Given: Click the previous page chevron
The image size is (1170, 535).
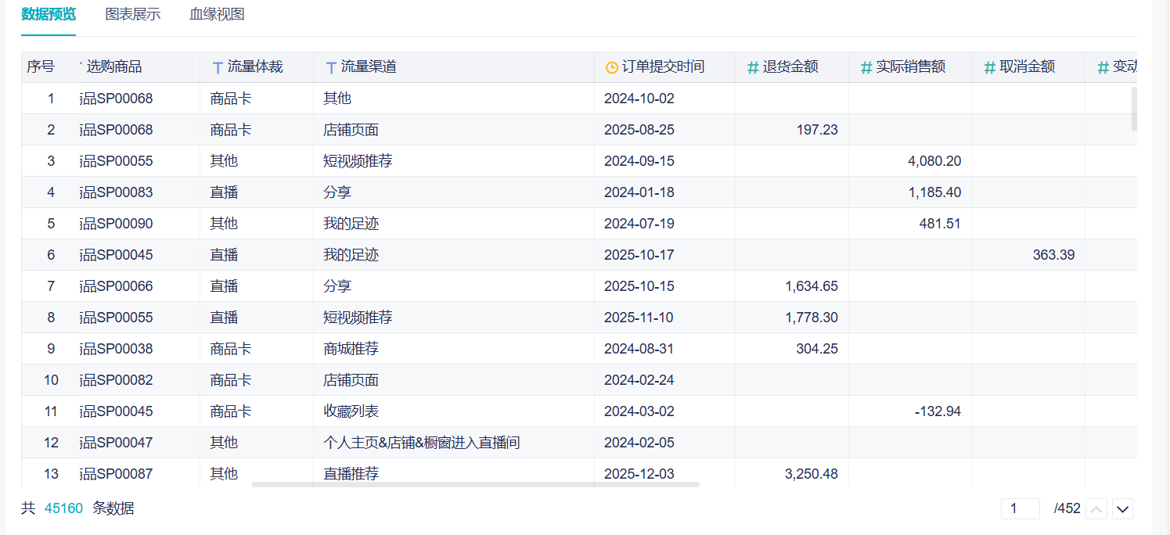Looking at the screenshot, I should [x=1096, y=508].
